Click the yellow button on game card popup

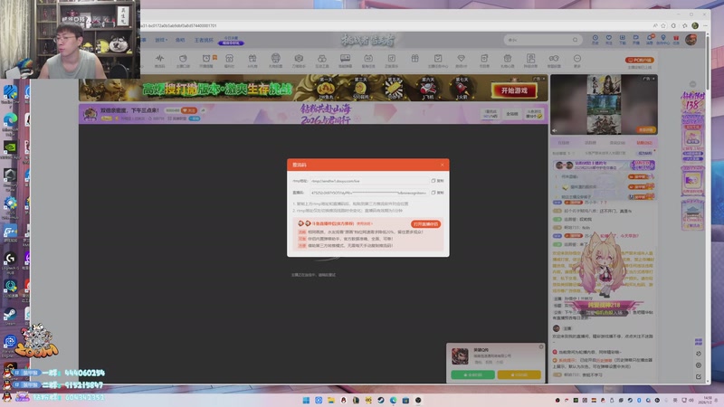point(519,374)
